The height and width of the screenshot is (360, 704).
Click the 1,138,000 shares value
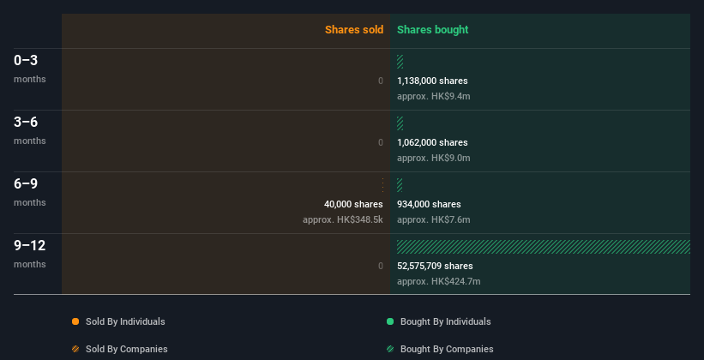pyautogui.click(x=432, y=81)
